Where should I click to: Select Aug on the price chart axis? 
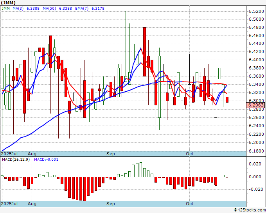32,154
